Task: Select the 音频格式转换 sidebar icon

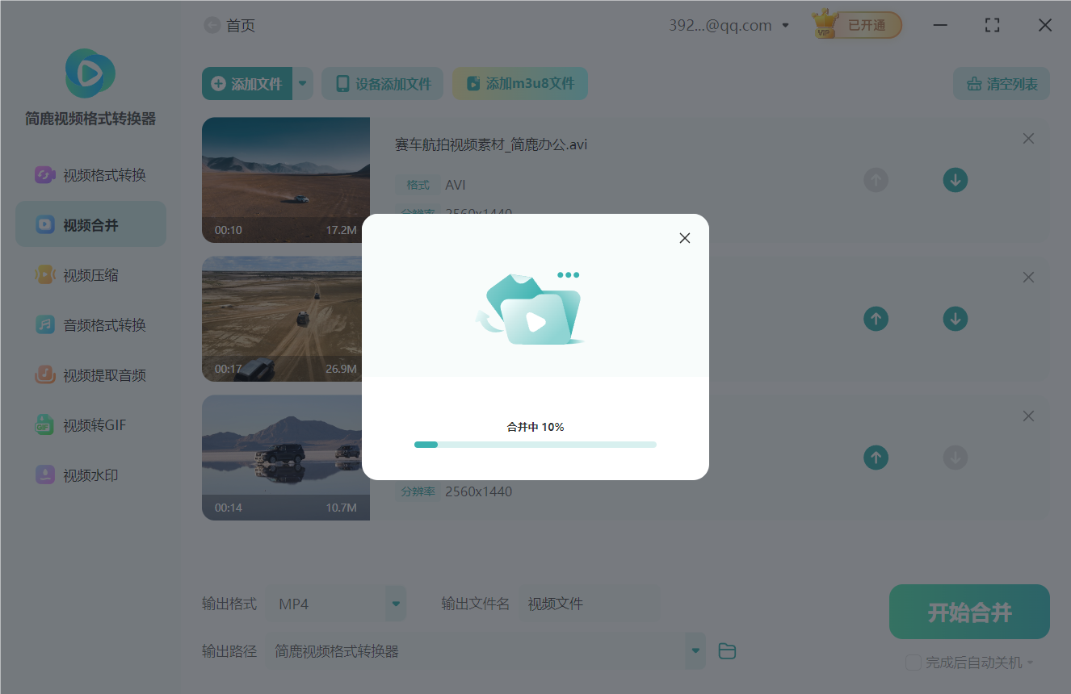Action: [45, 324]
